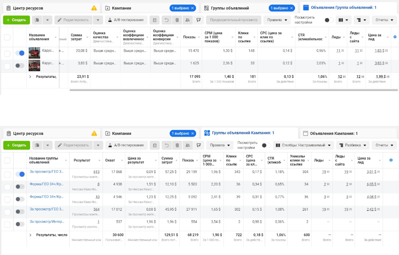Click the undo arrow in the ads table toolbar
Image resolution: width=399 pixels, height=255 pixels.
tap(166, 20)
